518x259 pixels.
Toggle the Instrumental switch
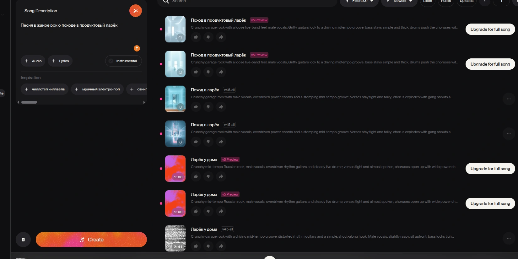pos(123,61)
